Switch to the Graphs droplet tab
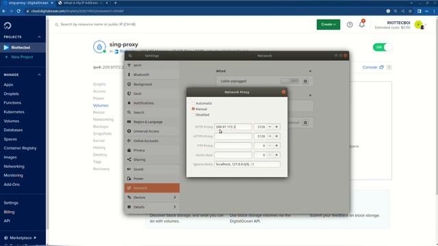Image resolution: width=438 pixels, height=246 pixels. coord(99,84)
